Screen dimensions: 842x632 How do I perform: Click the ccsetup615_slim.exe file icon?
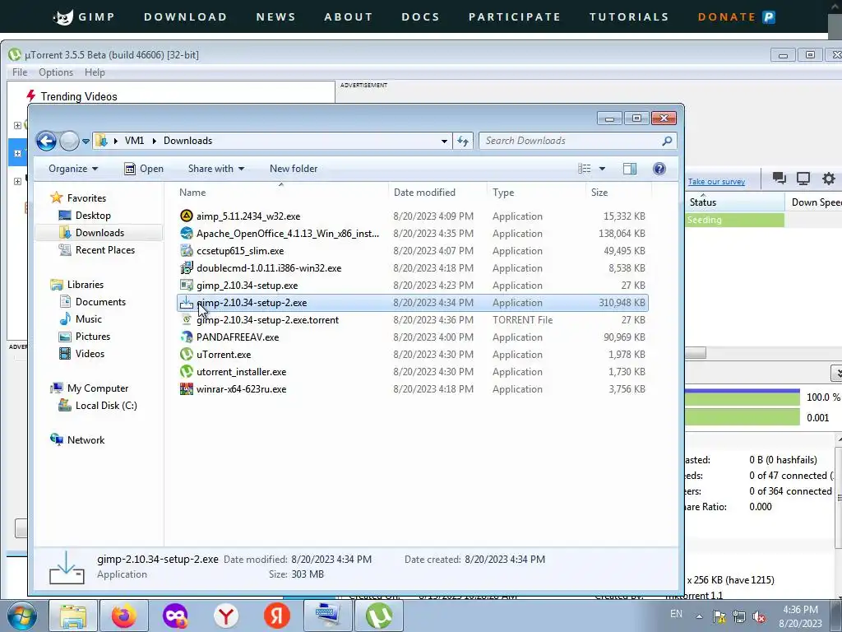click(x=187, y=250)
